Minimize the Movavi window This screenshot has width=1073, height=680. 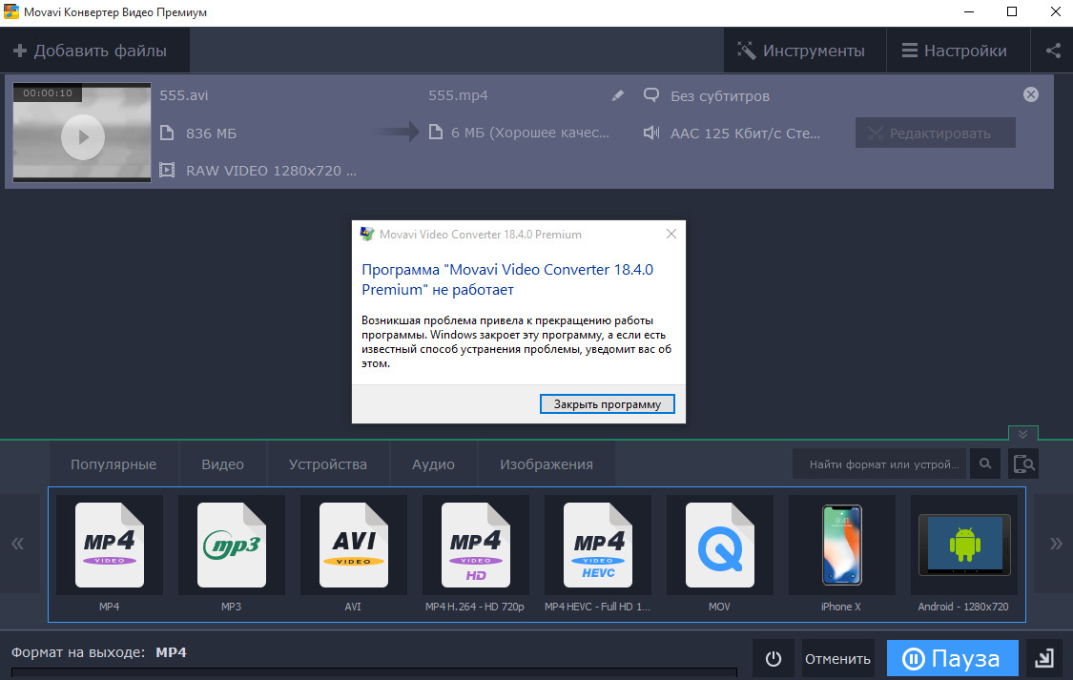tap(969, 11)
